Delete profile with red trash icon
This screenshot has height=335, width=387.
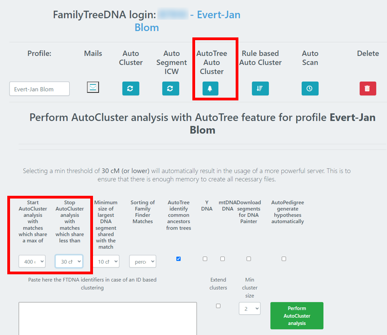coord(368,89)
